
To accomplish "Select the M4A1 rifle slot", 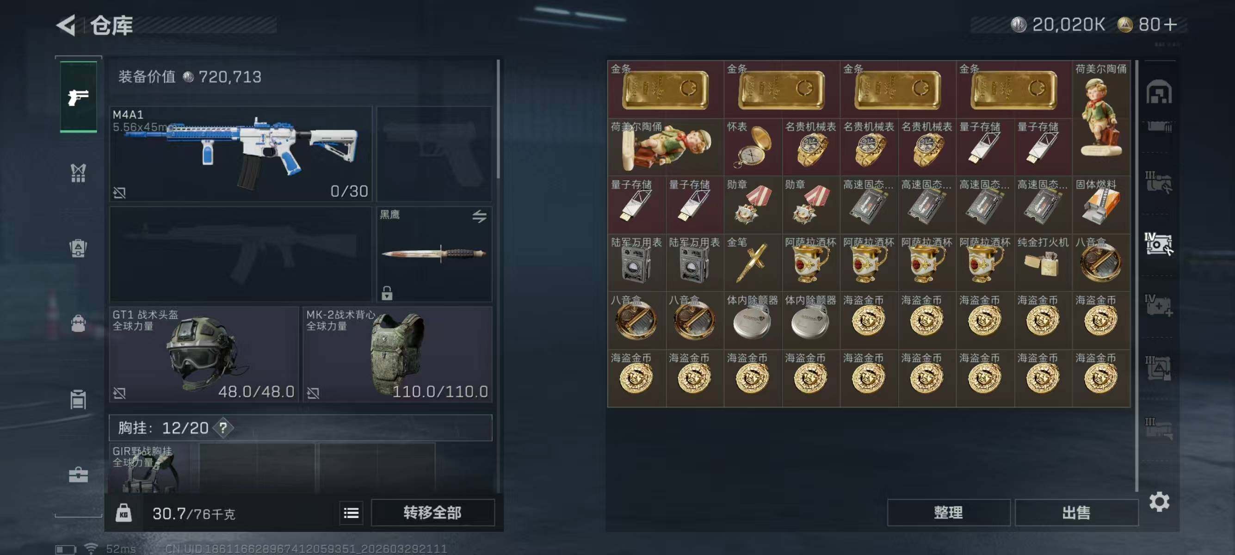I will [x=241, y=154].
